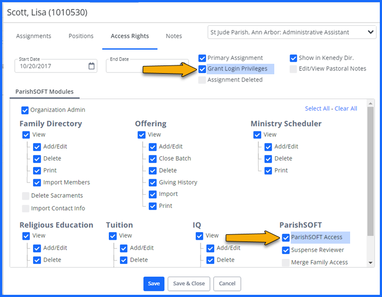
Task: Toggle Grant Login Privileges checkbox
Action: click(202, 69)
